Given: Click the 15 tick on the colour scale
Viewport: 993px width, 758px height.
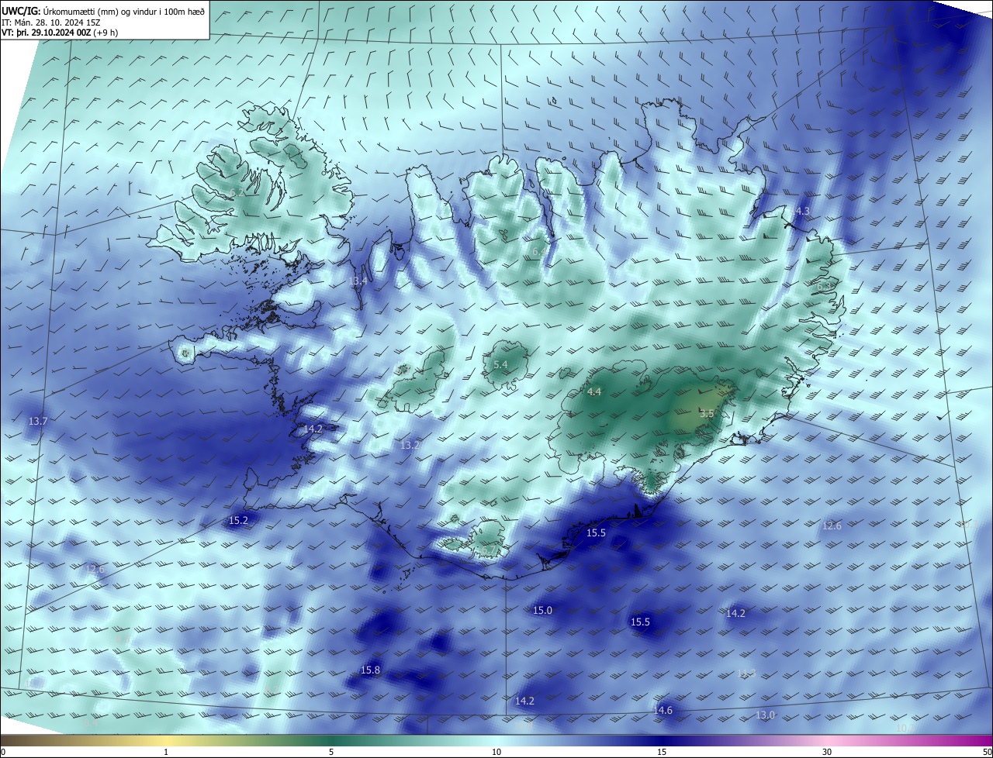Looking at the screenshot, I should coord(662,752).
